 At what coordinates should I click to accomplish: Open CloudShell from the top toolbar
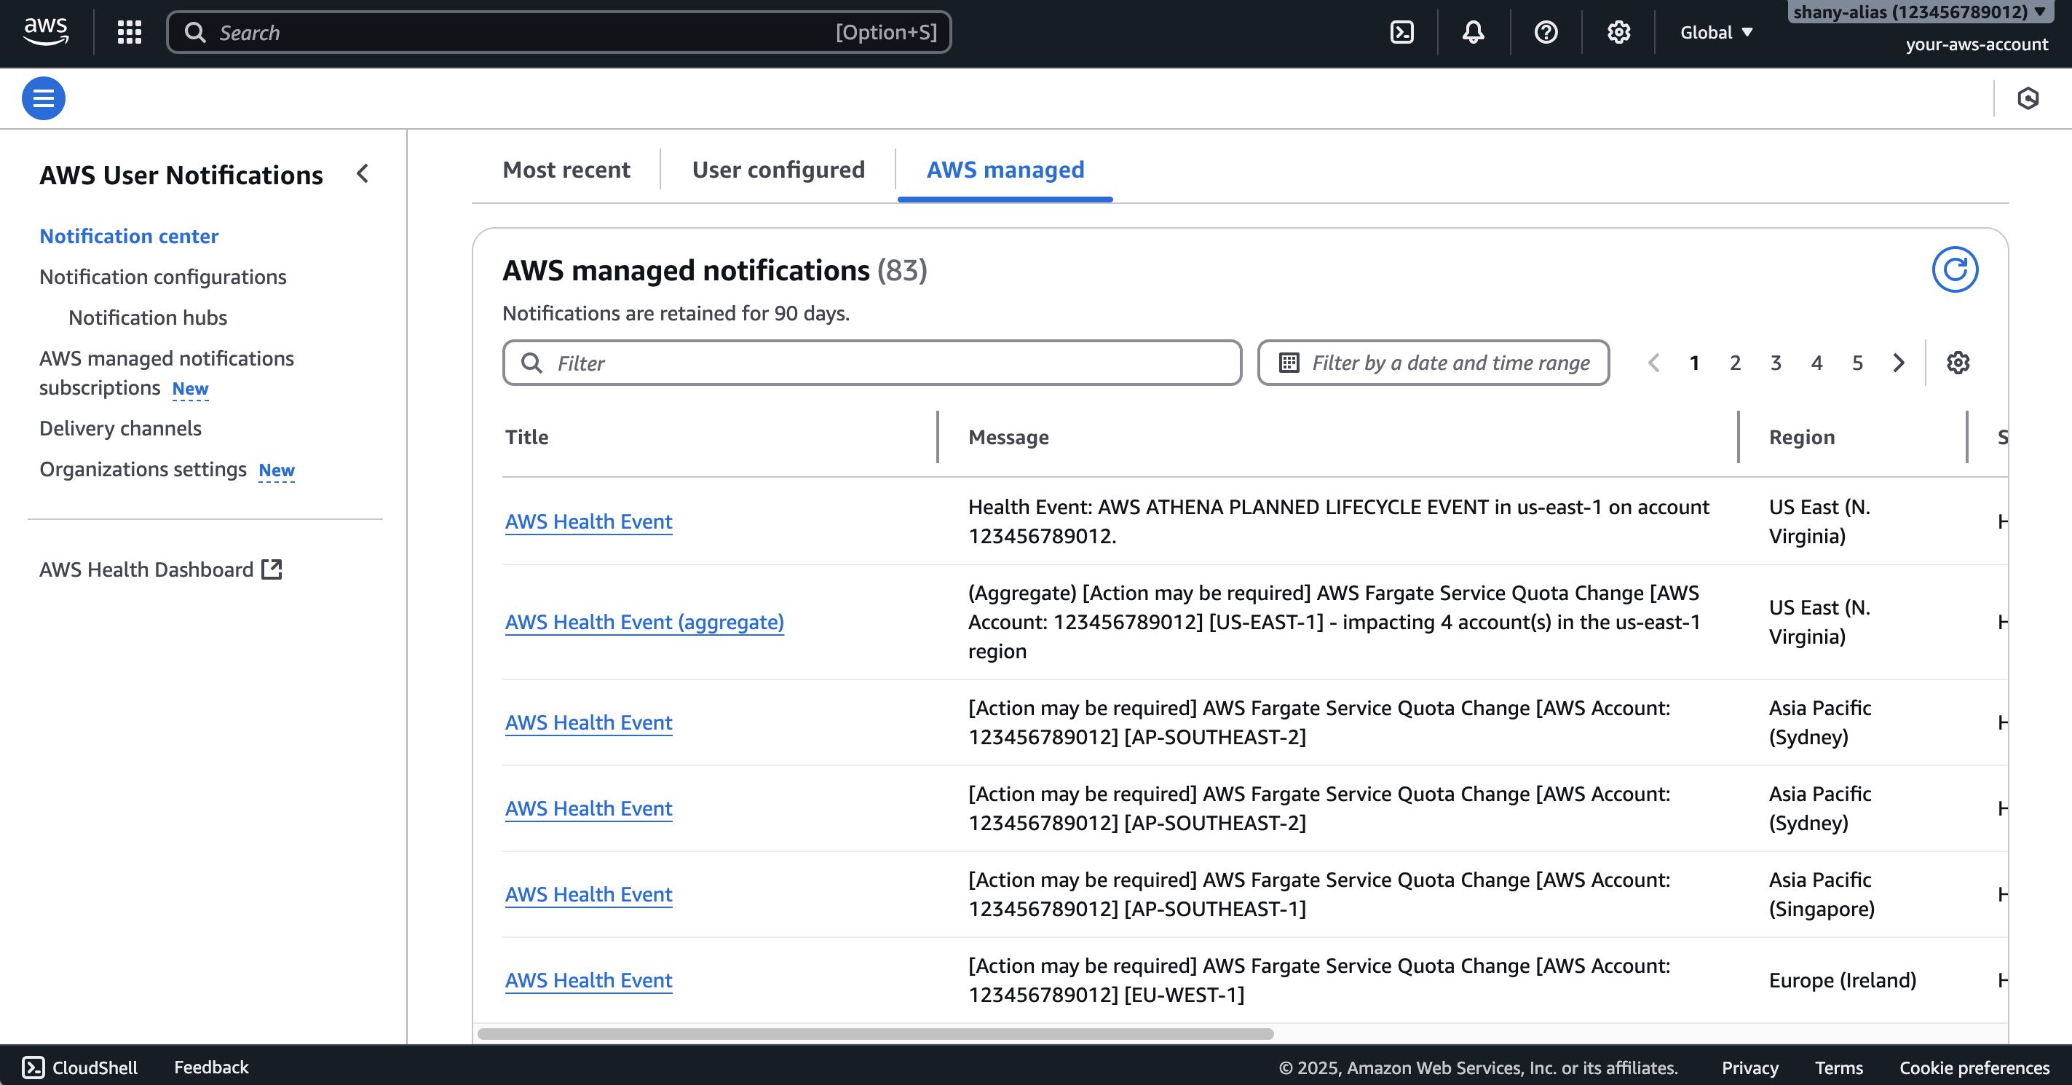[x=1402, y=32]
